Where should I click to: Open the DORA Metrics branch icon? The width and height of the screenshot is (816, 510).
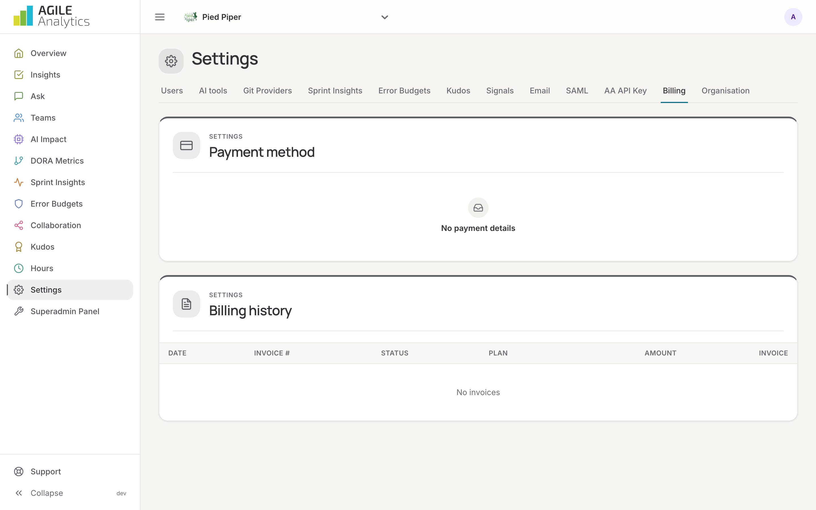coord(19,160)
